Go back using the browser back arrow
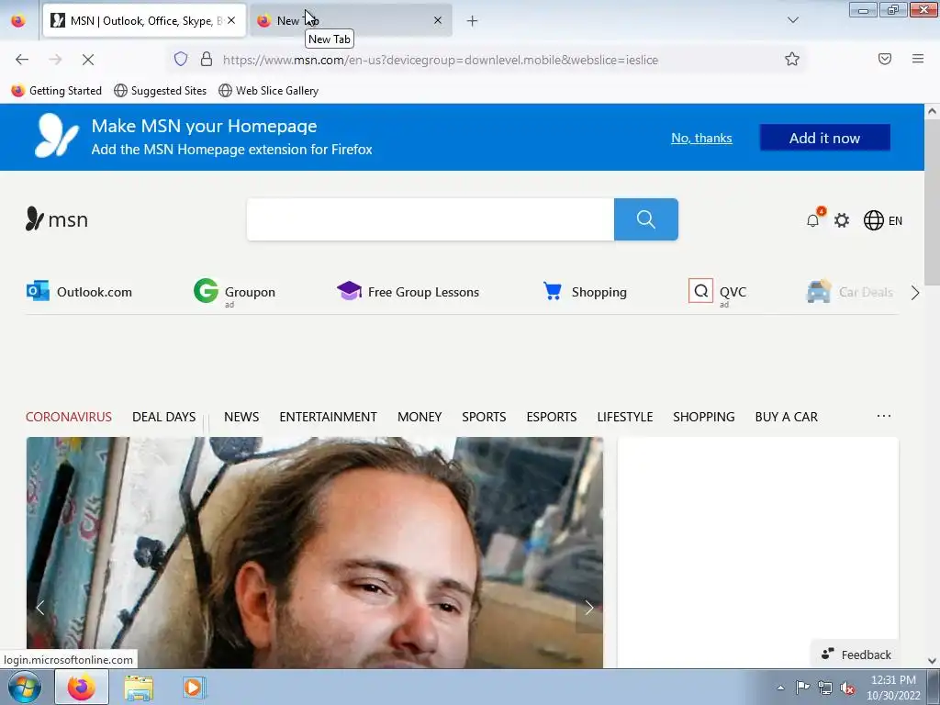This screenshot has height=705, width=940. (x=22, y=60)
